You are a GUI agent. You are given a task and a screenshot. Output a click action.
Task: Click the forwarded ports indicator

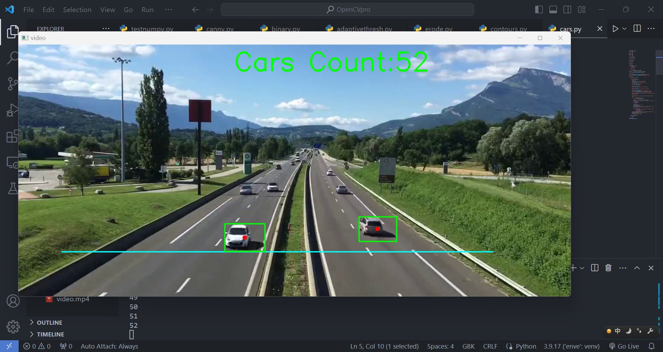coord(66,346)
